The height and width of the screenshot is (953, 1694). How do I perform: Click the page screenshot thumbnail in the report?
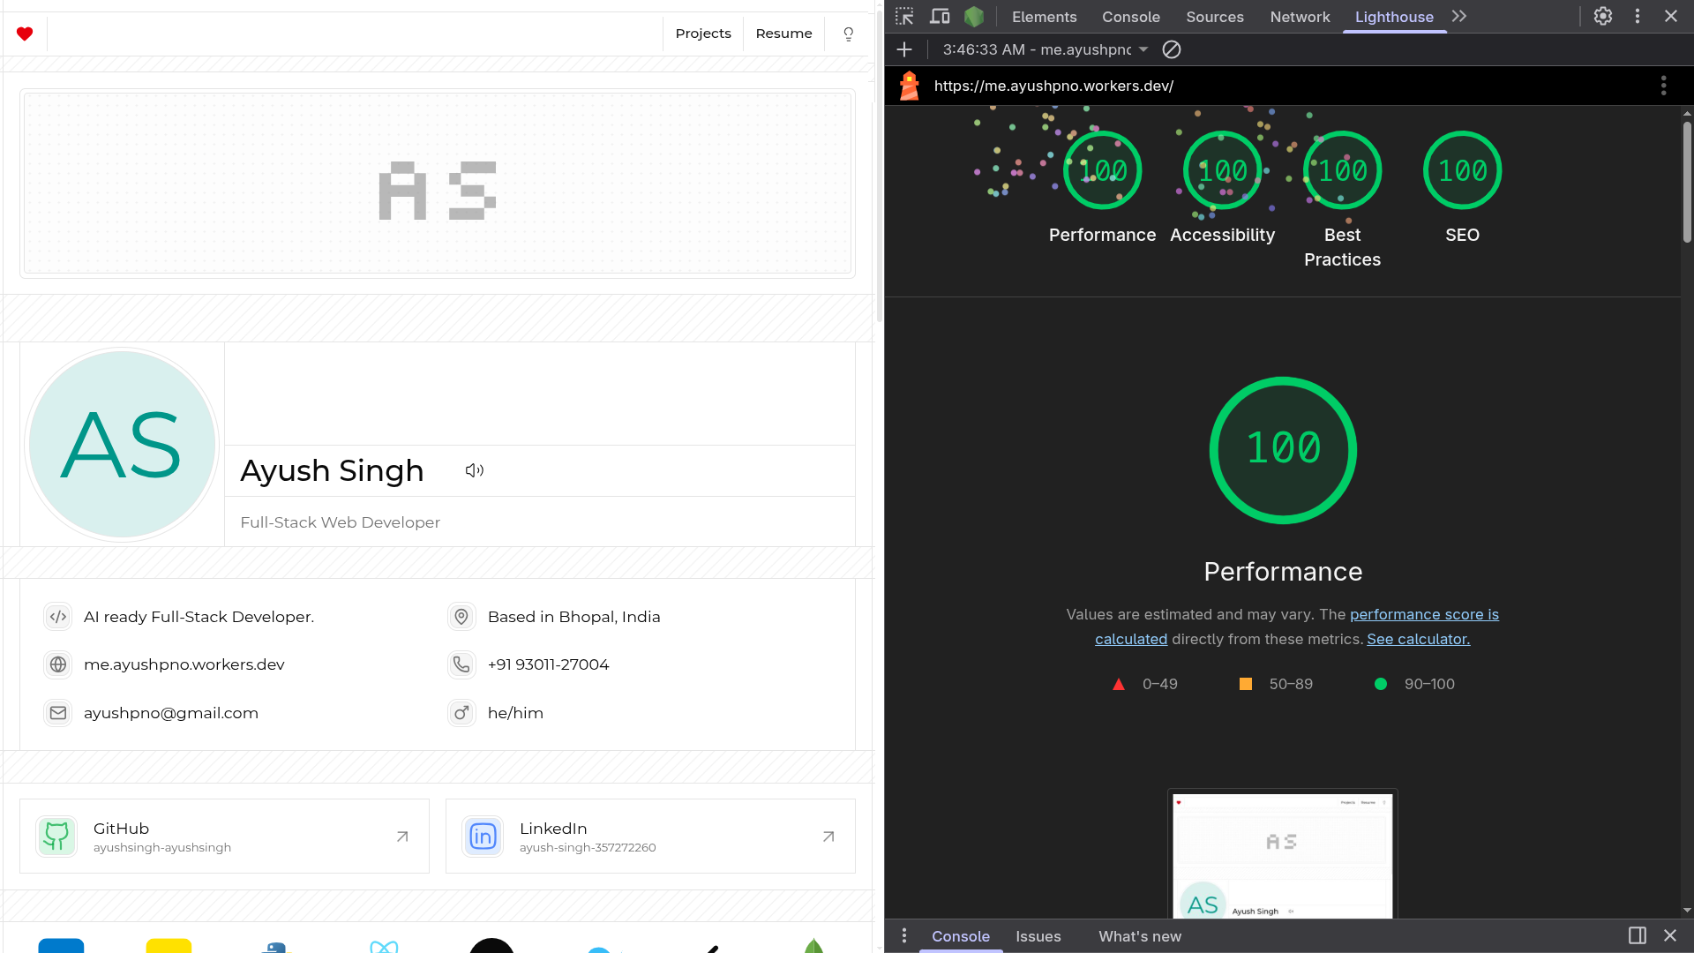pyautogui.click(x=1282, y=860)
